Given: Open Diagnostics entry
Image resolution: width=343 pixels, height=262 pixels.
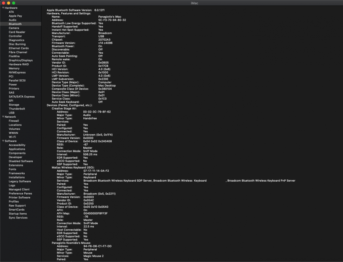Looking at the screenshot, I should (16, 40).
